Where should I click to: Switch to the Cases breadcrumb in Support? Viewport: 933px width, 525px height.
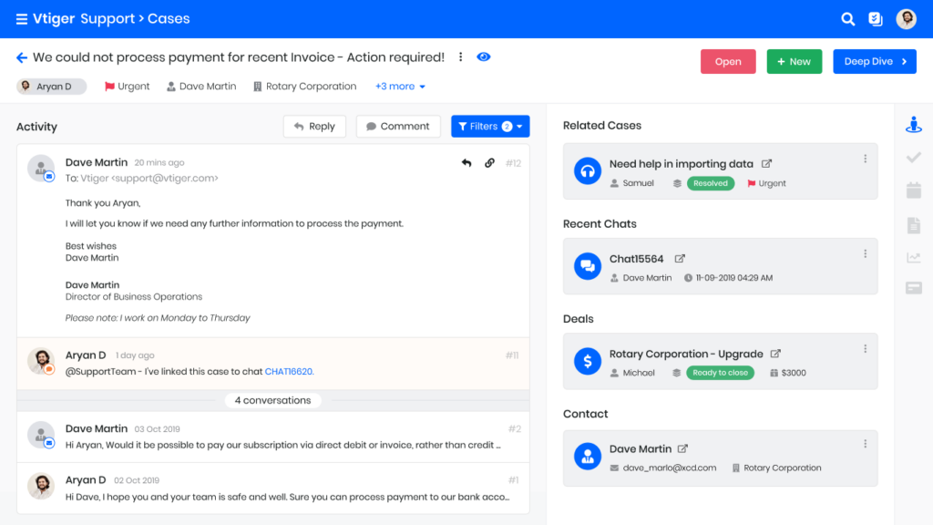click(169, 18)
